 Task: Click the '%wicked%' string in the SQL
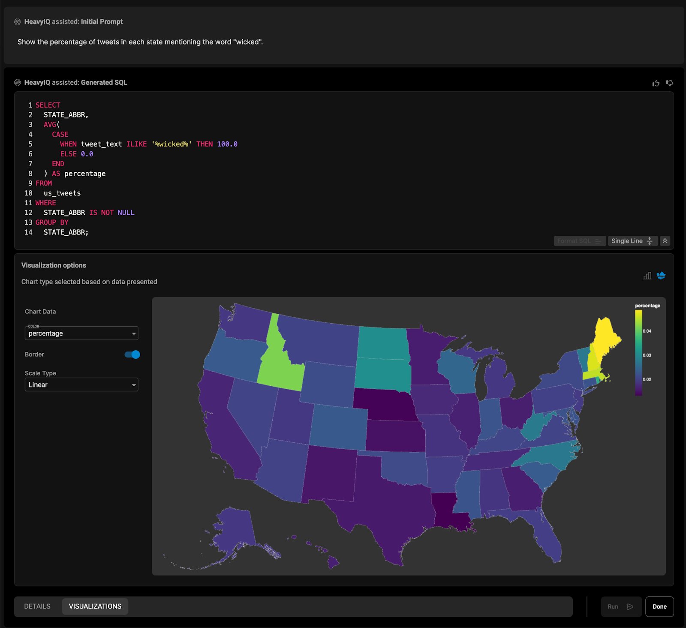pos(171,144)
